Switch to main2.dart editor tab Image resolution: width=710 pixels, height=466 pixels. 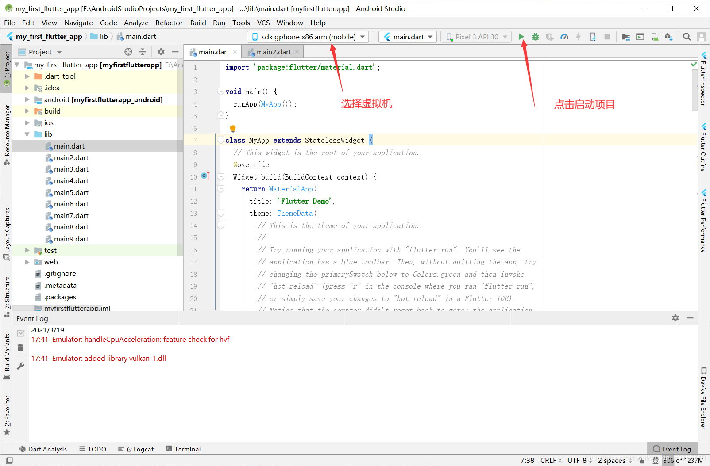(274, 52)
